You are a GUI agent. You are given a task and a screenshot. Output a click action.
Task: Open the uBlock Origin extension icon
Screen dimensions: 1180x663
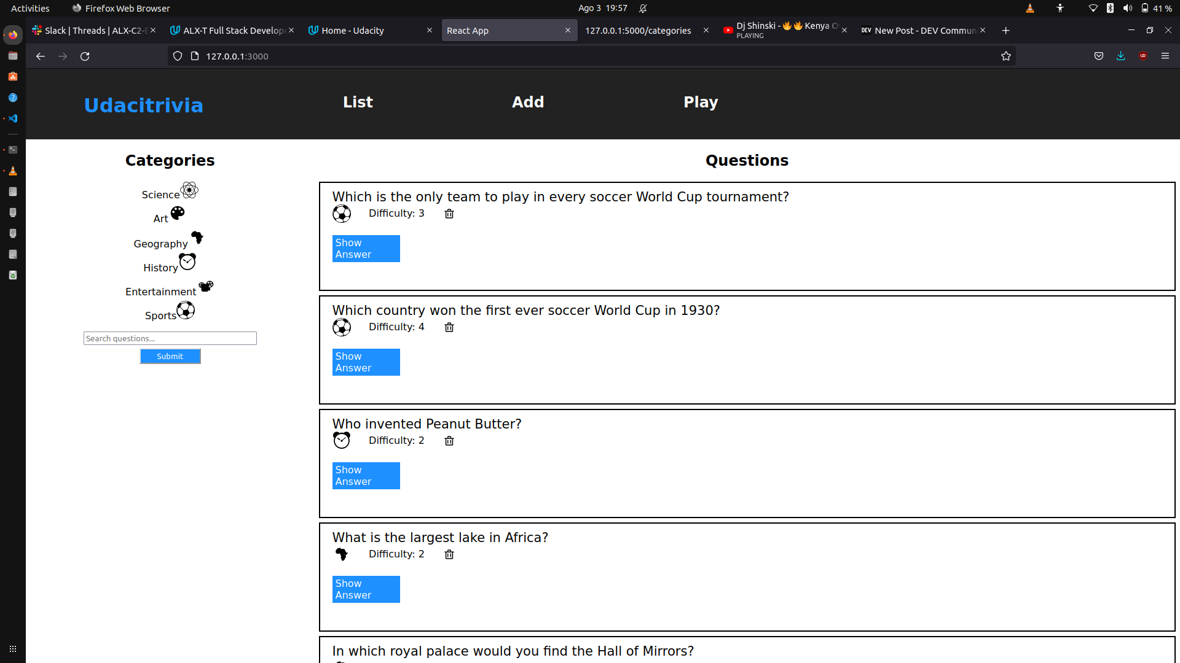1143,56
